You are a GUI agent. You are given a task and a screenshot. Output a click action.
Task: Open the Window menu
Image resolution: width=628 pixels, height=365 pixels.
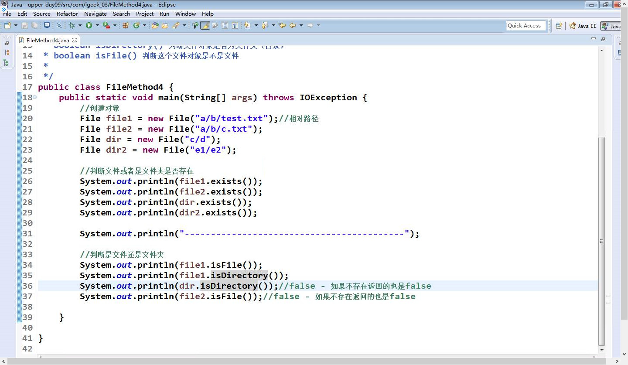click(x=186, y=14)
